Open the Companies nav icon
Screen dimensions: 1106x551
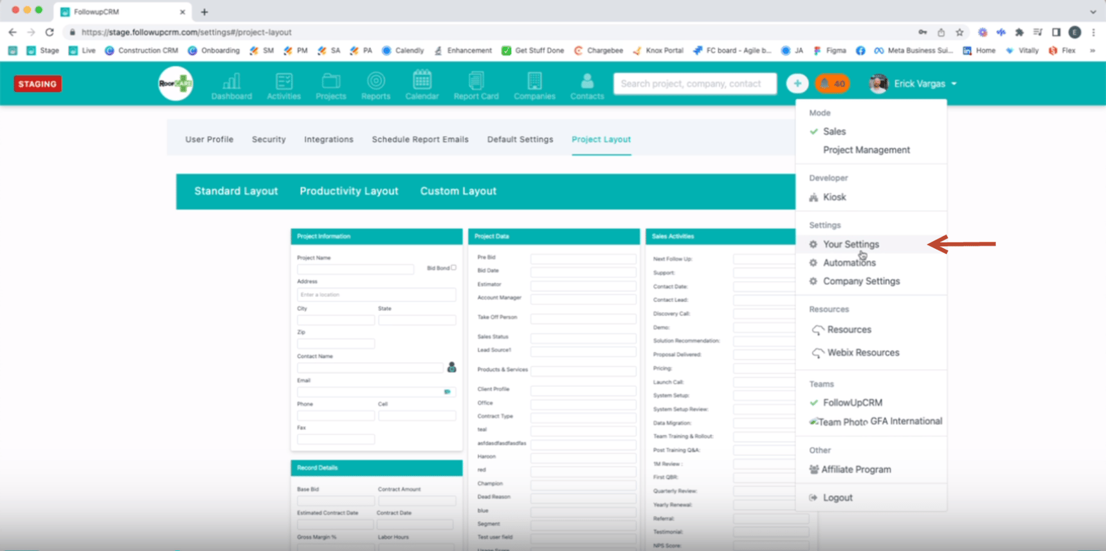pos(534,86)
